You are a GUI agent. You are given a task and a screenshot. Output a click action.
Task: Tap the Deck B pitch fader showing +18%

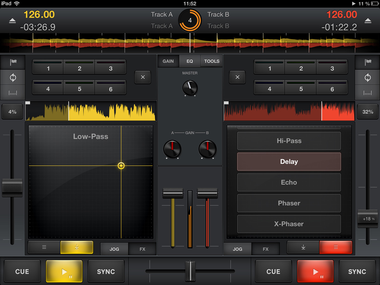(368, 219)
